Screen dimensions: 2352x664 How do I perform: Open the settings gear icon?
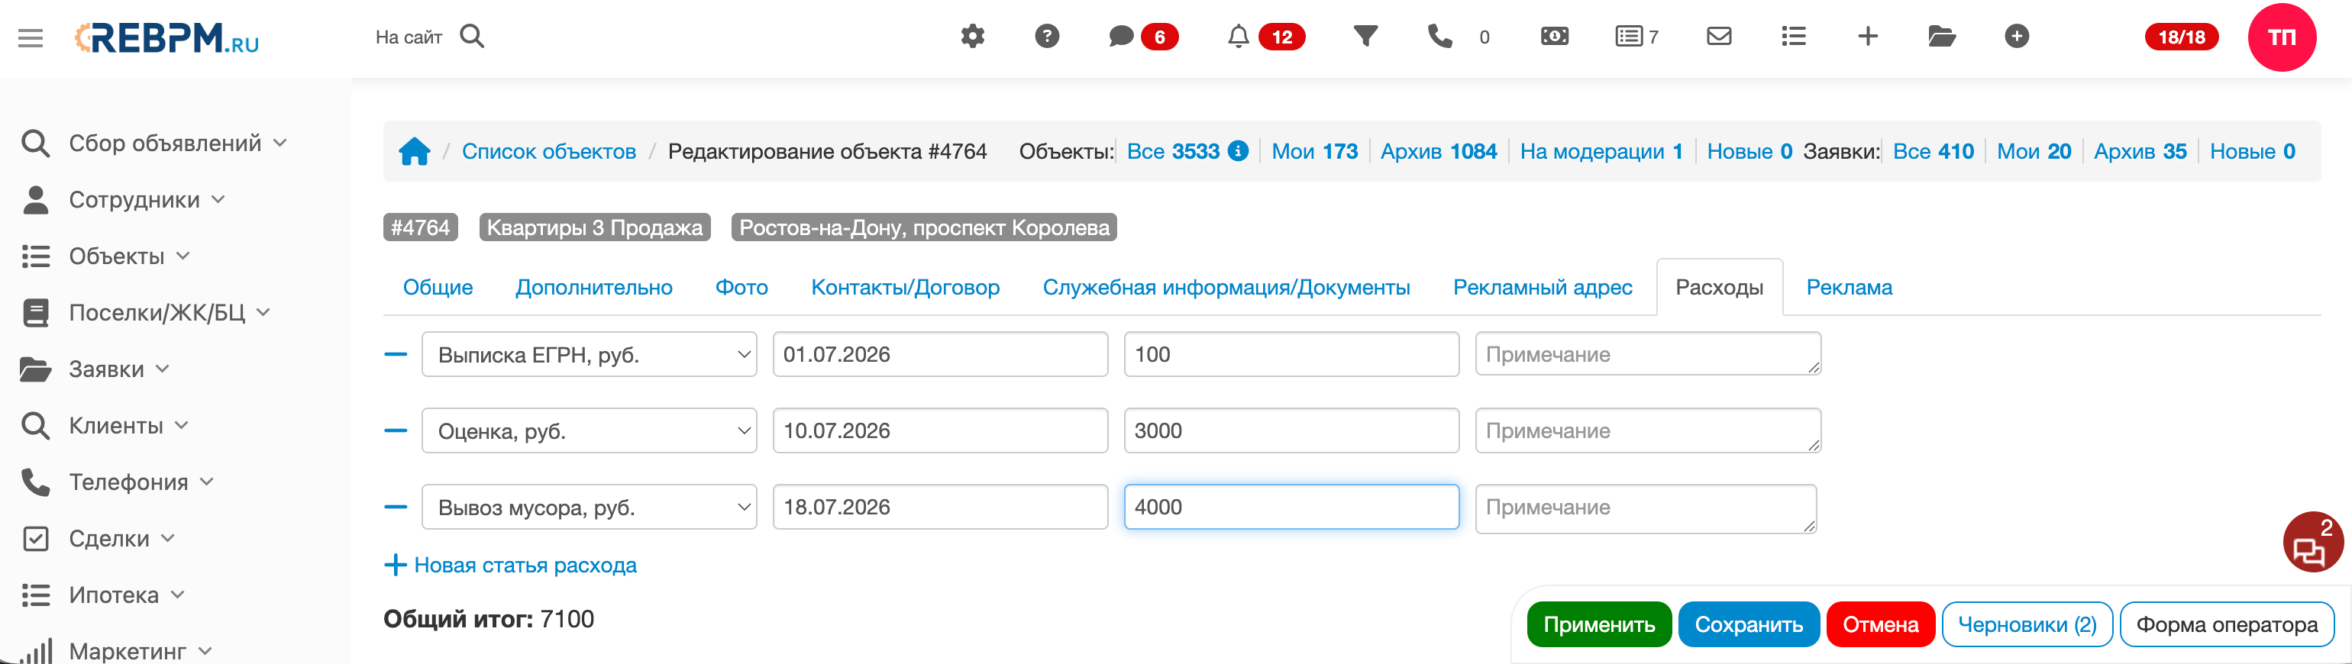point(972,37)
